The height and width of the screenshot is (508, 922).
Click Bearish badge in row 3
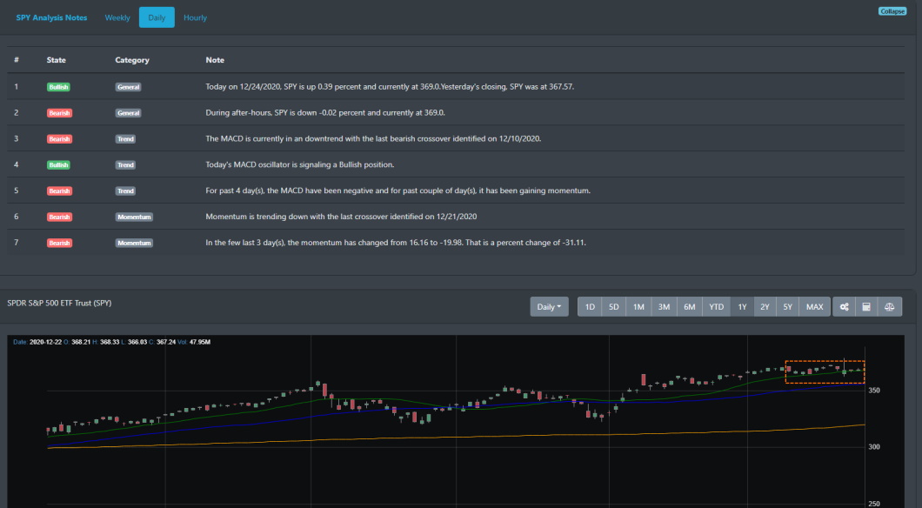59,139
